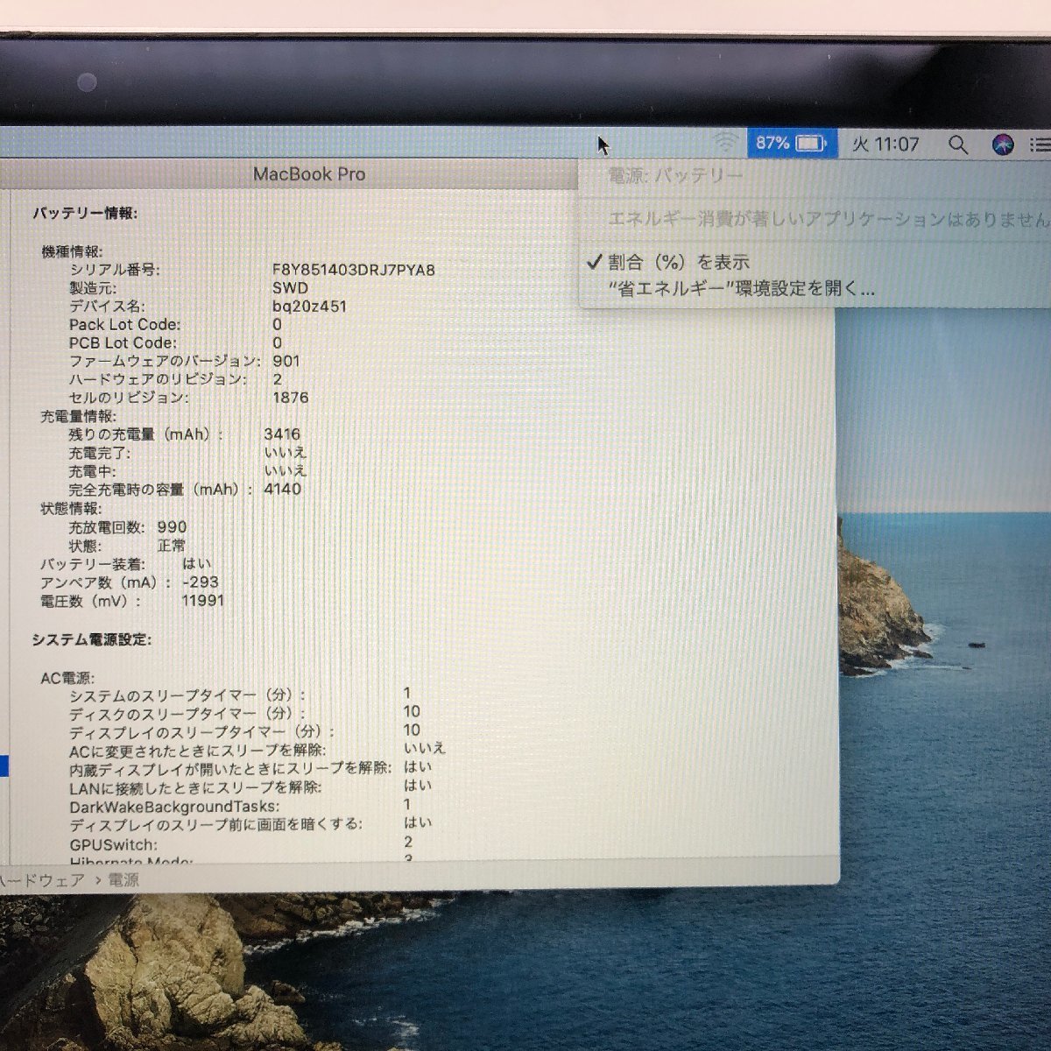Screen dimensions: 1051x1051
Task: Select firmware version value 901
Action: (x=286, y=361)
